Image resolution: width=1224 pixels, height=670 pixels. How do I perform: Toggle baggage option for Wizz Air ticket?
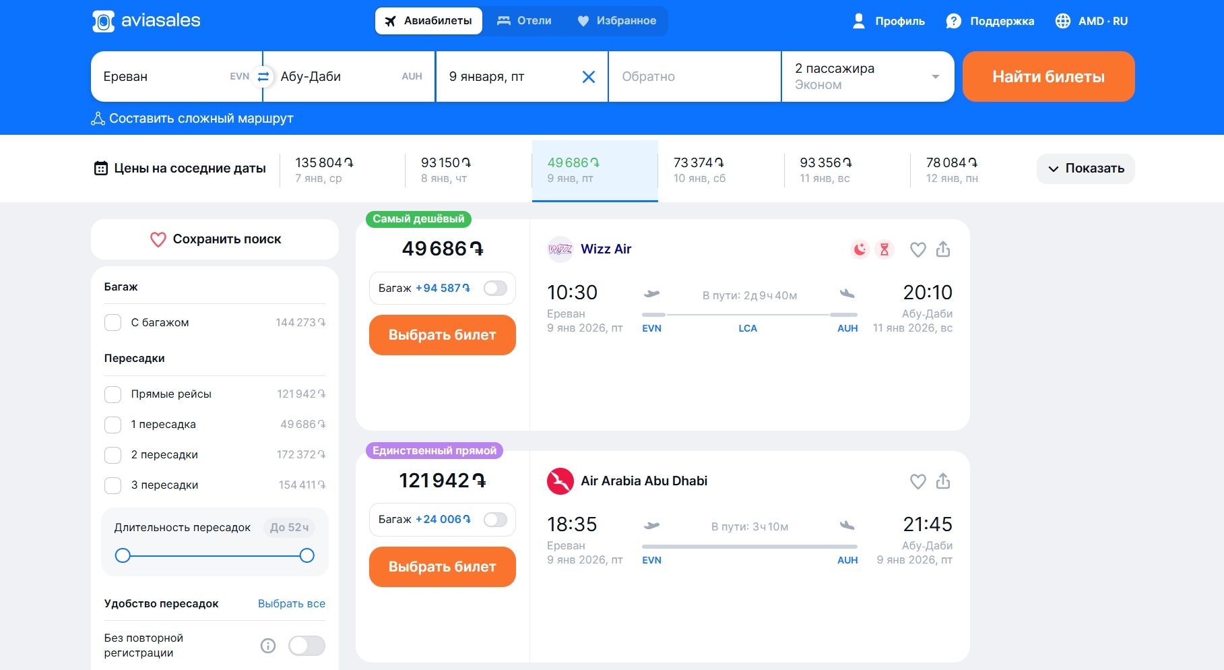click(x=495, y=288)
